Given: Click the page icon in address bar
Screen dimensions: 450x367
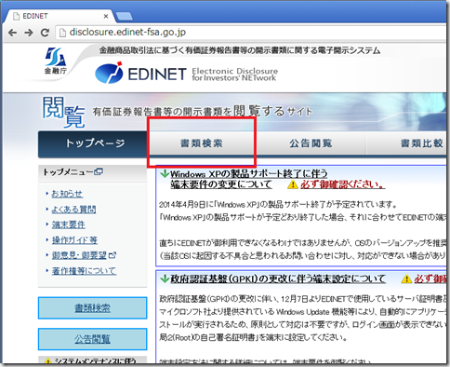Looking at the screenshot, I should pos(62,33).
